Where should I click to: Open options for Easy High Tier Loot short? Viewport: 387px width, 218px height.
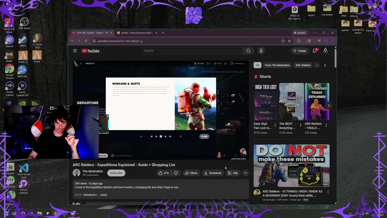click(x=275, y=125)
